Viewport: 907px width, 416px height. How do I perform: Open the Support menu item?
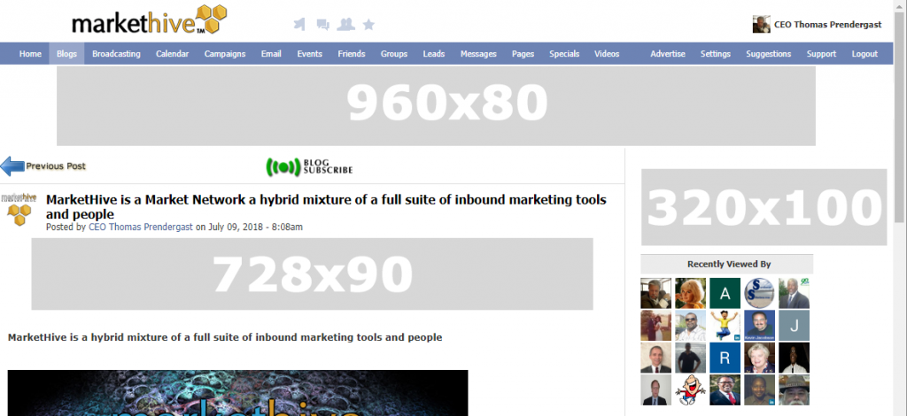coord(821,54)
